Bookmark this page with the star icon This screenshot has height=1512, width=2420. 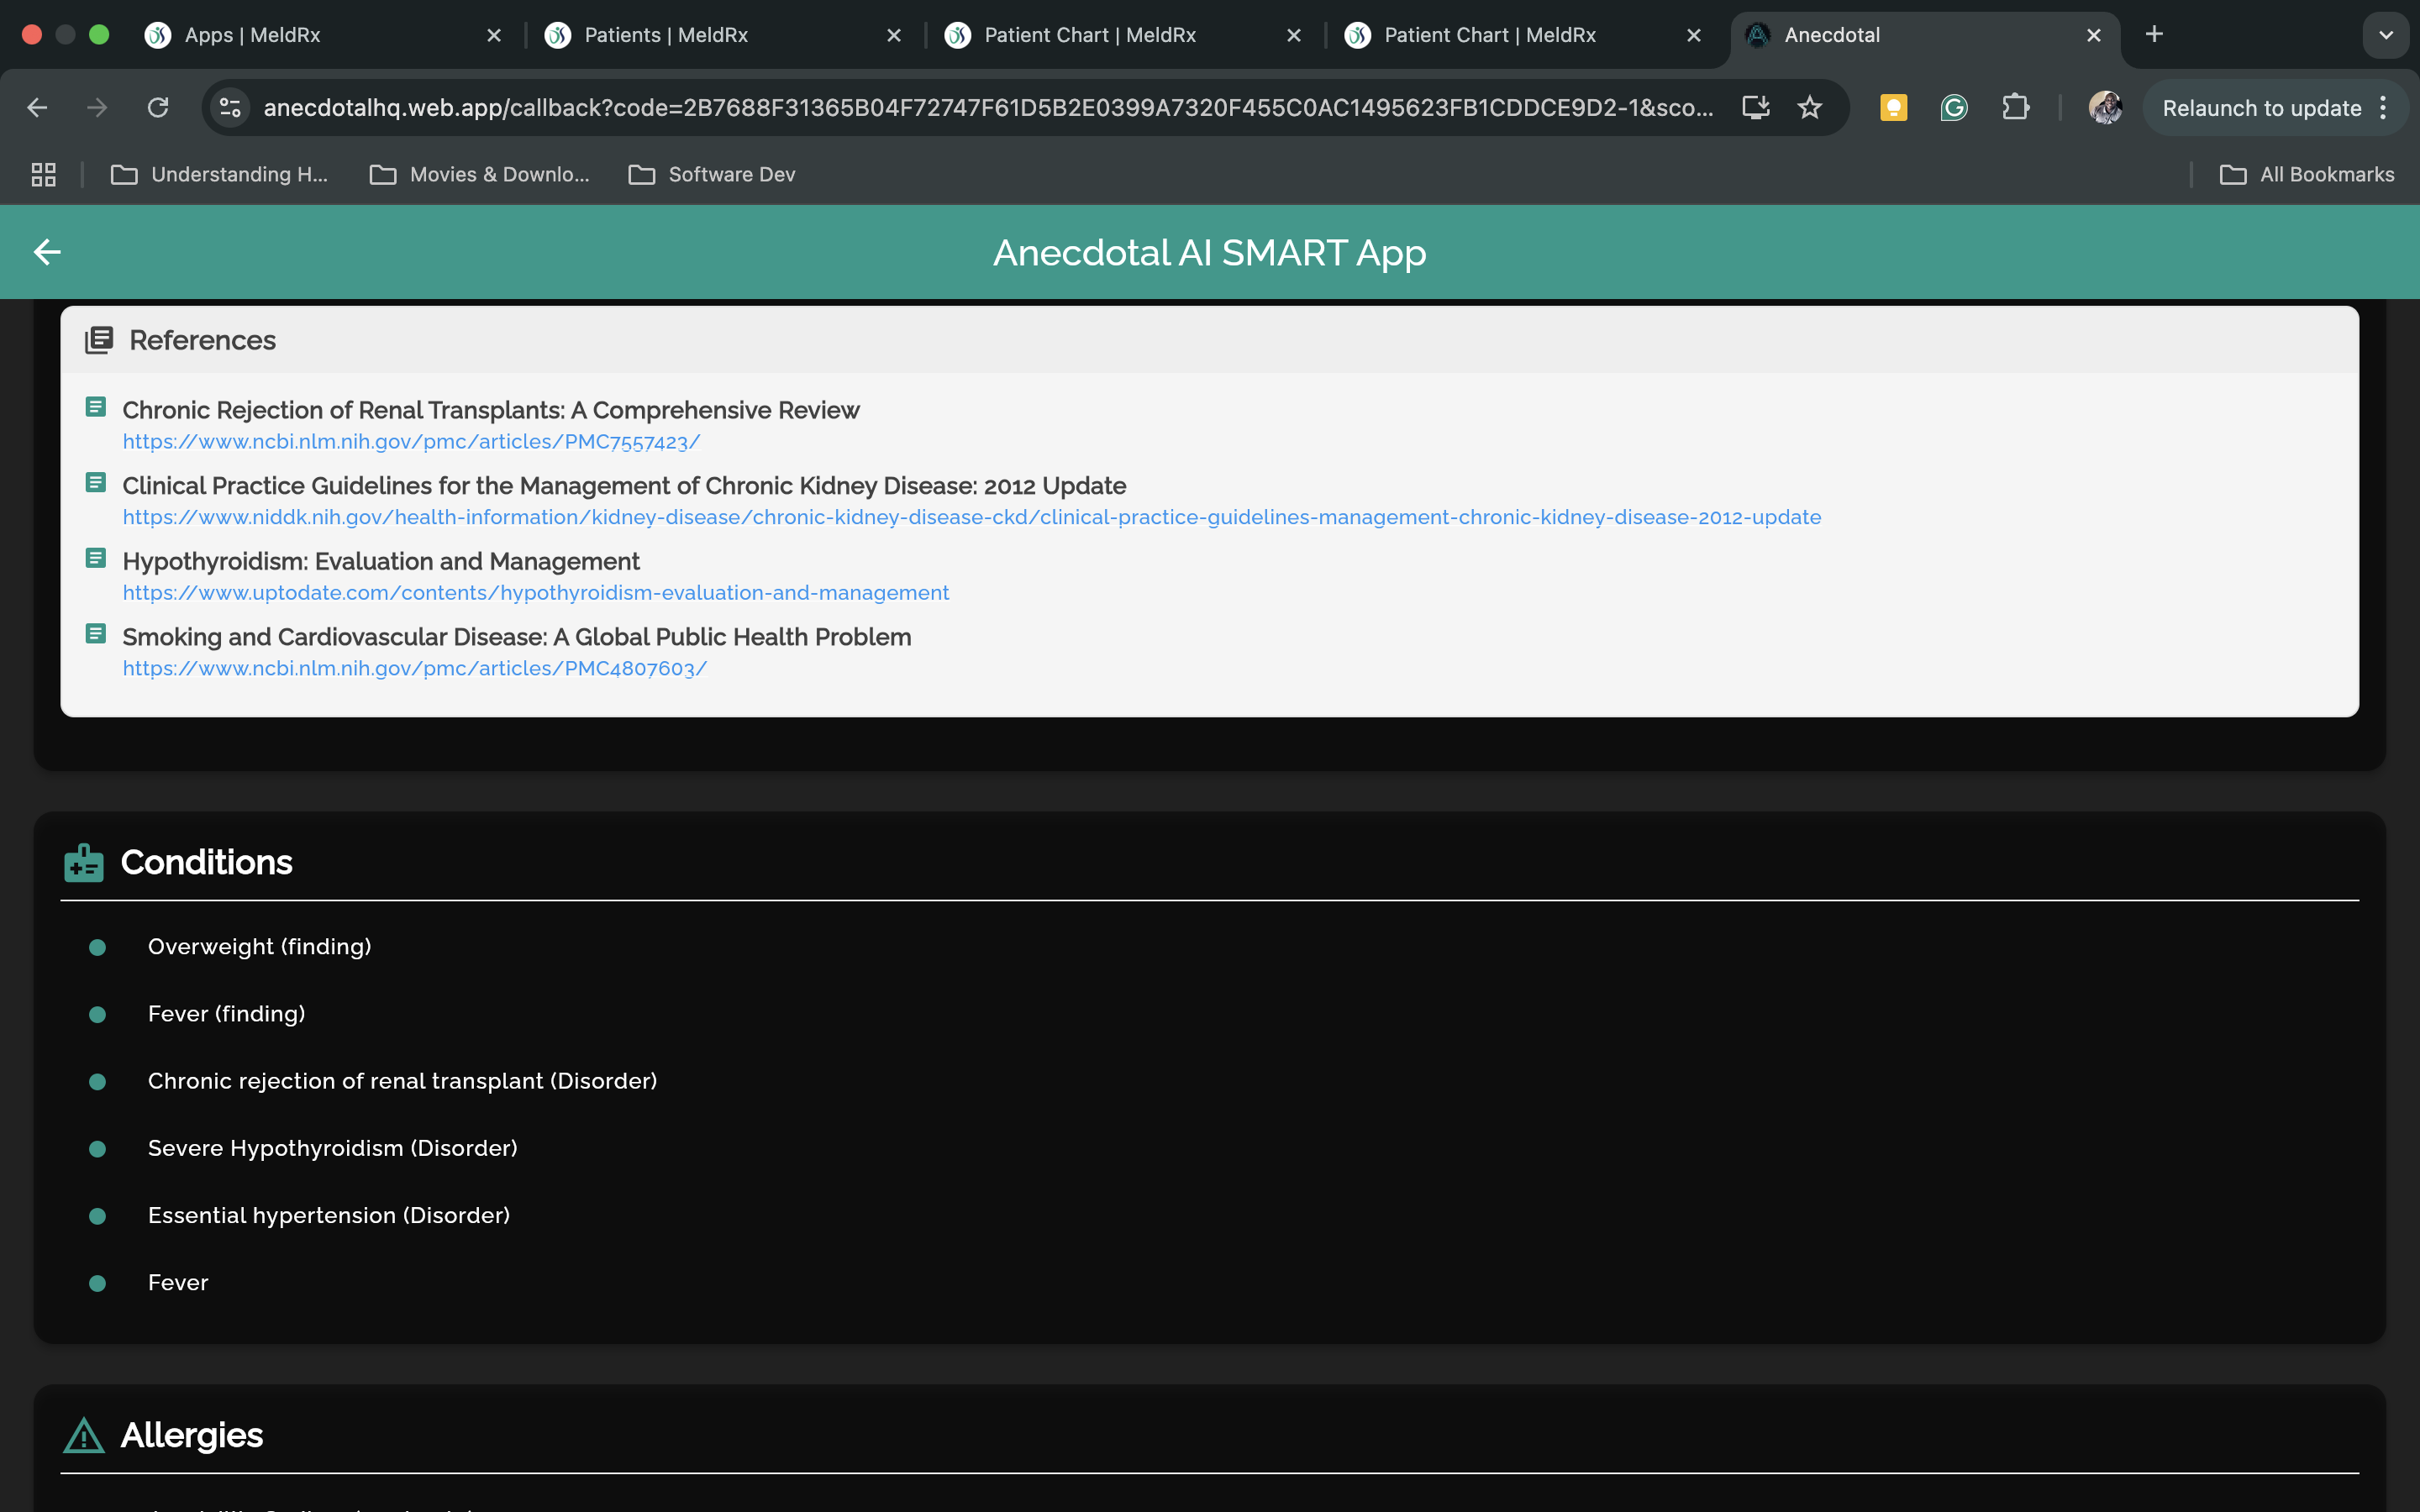(x=1809, y=108)
